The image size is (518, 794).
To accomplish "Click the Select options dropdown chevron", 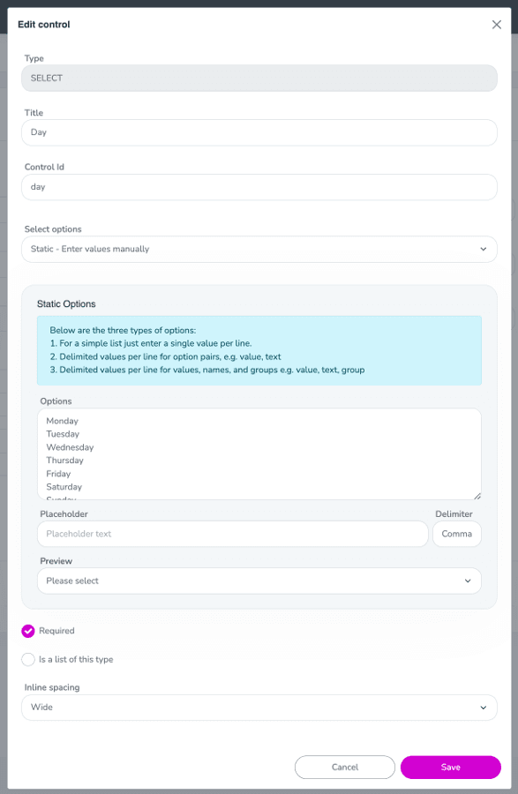I will (484, 249).
